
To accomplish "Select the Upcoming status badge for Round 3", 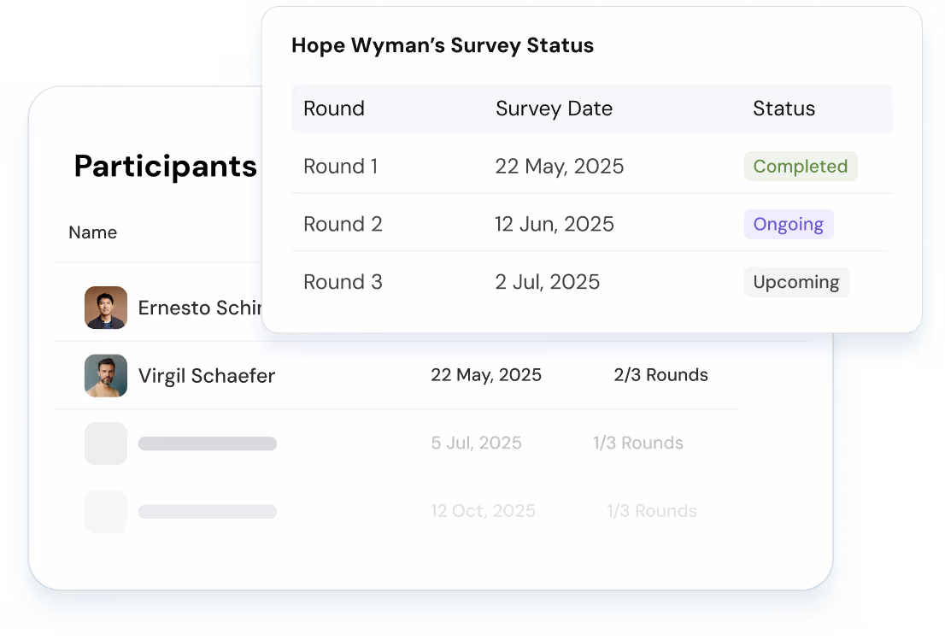I will coord(796,282).
